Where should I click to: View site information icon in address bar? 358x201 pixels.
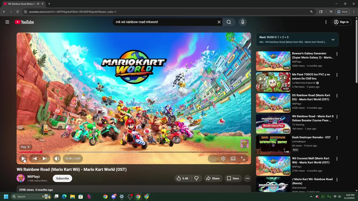[x=25, y=12]
